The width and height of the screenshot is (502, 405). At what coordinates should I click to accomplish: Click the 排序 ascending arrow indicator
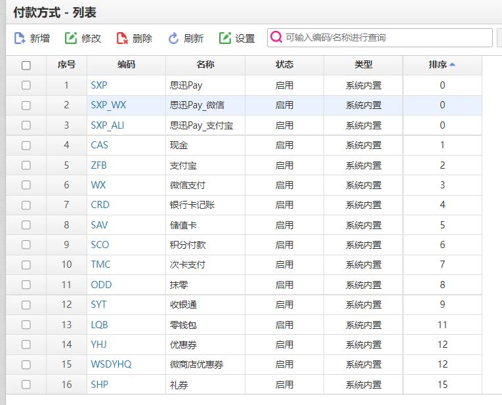pos(452,64)
